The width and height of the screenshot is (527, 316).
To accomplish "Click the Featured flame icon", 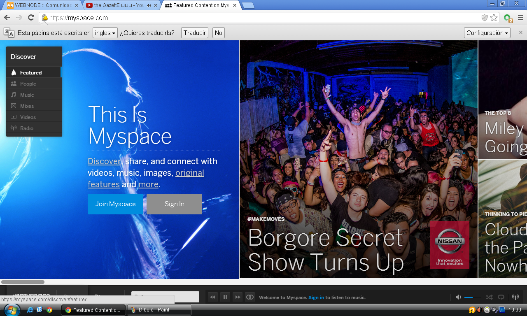I will [14, 72].
